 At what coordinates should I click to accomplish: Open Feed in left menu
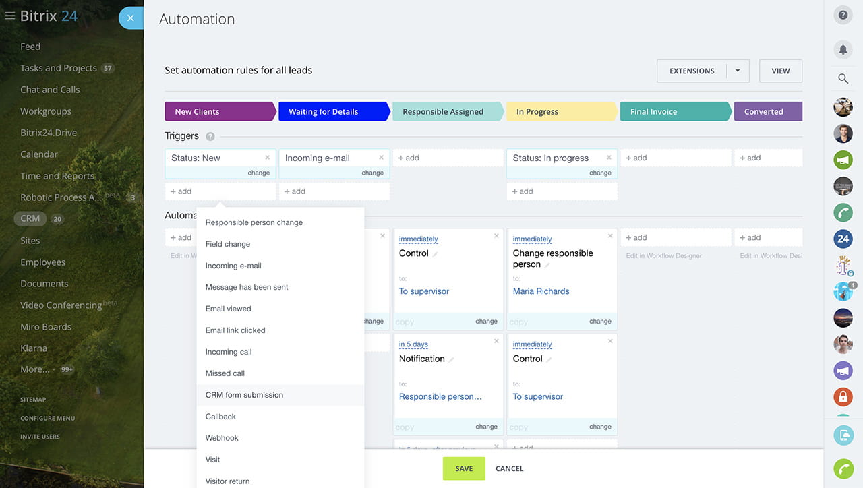[30, 47]
